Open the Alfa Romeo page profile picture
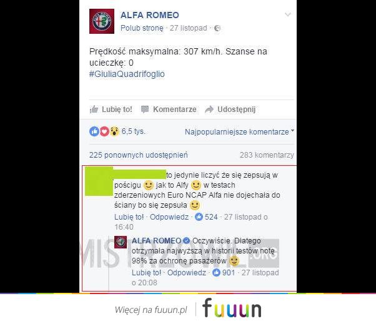 pyautogui.click(x=102, y=21)
